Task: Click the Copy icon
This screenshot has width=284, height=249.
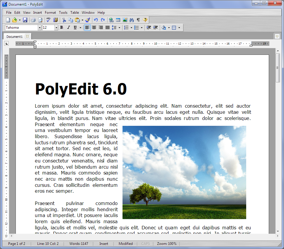Action: pos(70,20)
